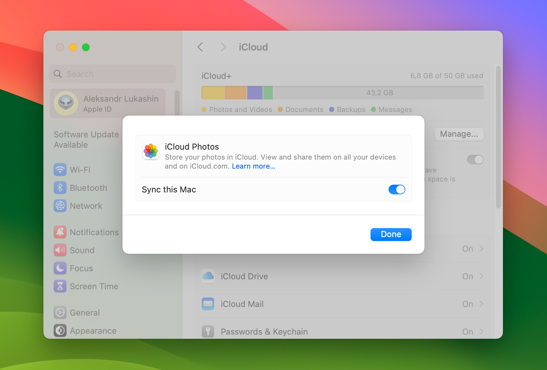547x370 pixels.
Task: Select Network in the sidebar
Action: (86, 206)
